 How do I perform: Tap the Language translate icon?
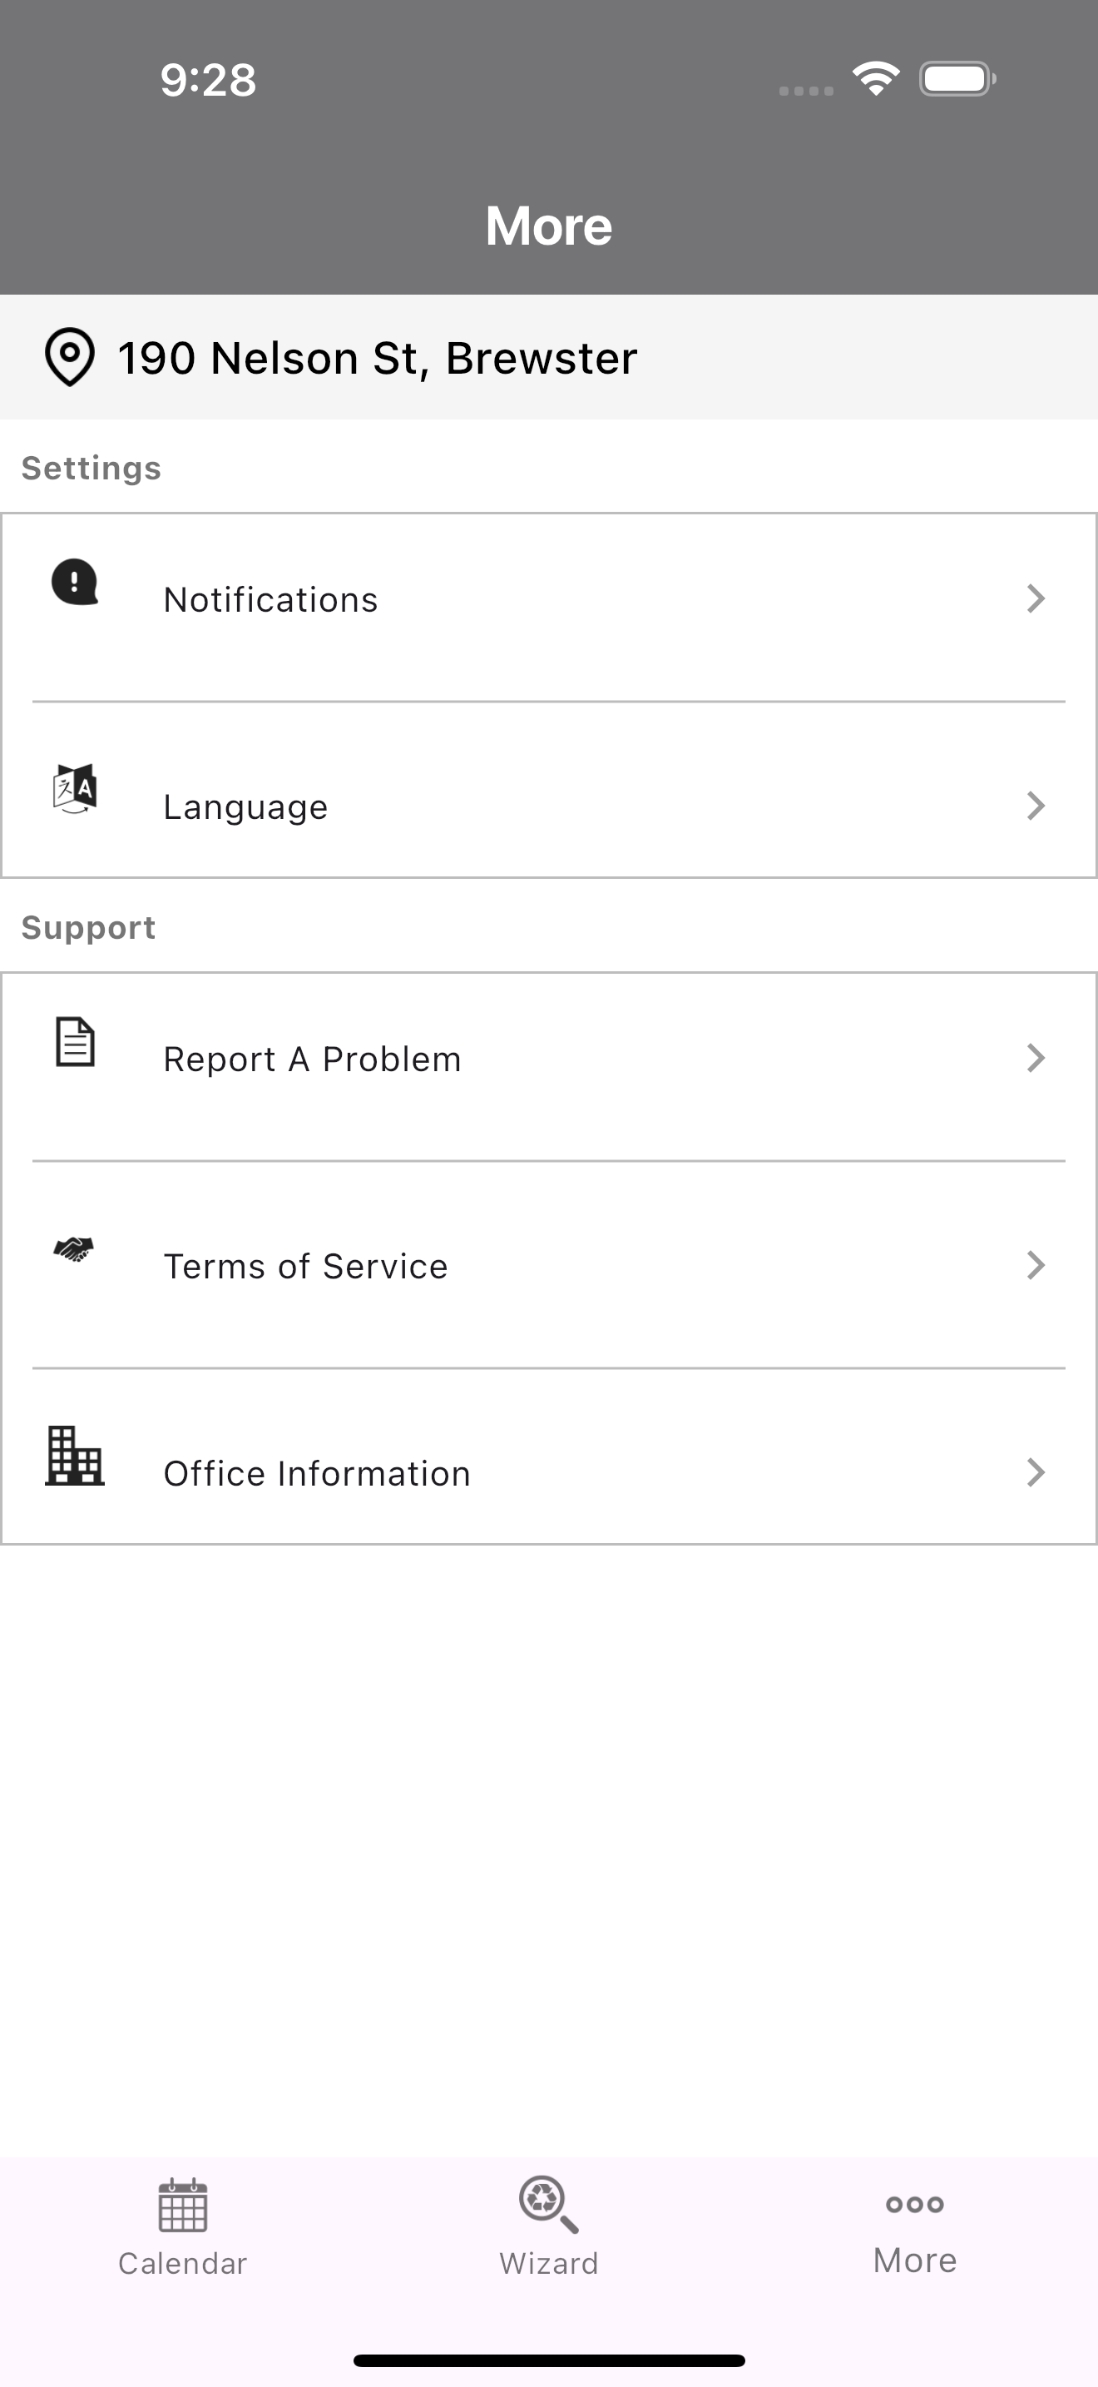(74, 788)
